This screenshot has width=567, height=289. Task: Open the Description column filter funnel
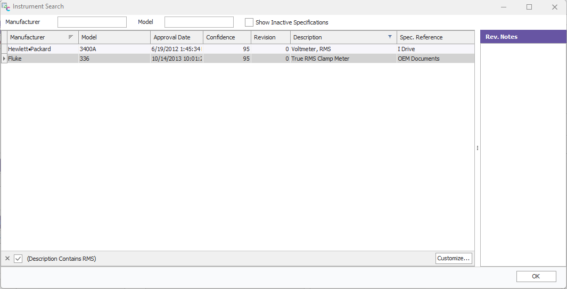pyautogui.click(x=390, y=37)
